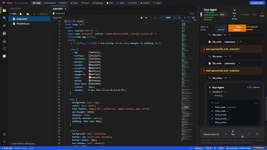This screenshot has width=267, height=150.
Task: Open the Cloud tab
Action: click(x=85, y=3)
